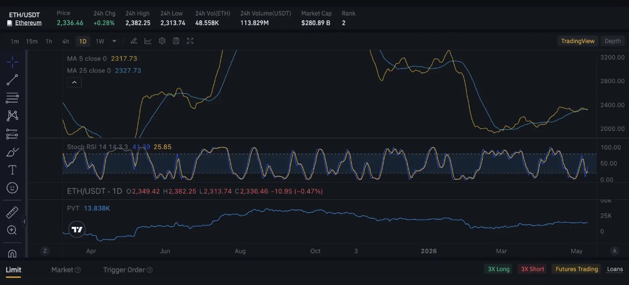Select the text annotation tool
The height and width of the screenshot is (285, 629).
point(12,170)
